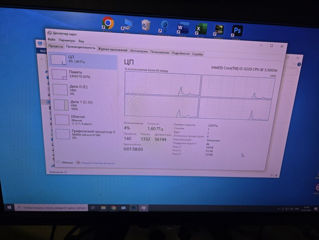The image size is (319, 240).
Task: Open the Параметры menu
Action: [x=67, y=40]
